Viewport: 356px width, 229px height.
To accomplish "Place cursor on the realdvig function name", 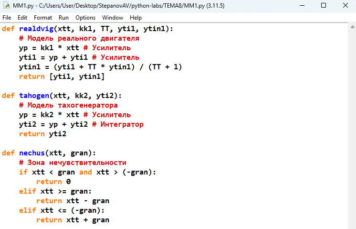I will (x=36, y=29).
